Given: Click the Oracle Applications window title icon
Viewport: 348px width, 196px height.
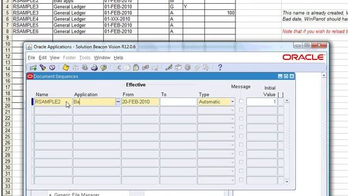Looking at the screenshot, I should 29,47.
